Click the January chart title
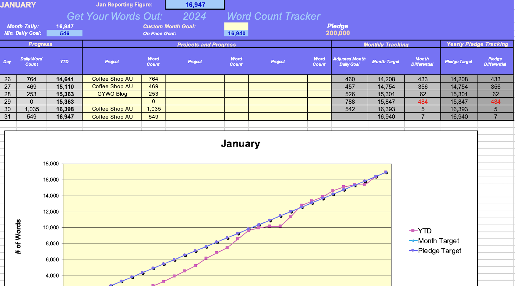 (240, 144)
